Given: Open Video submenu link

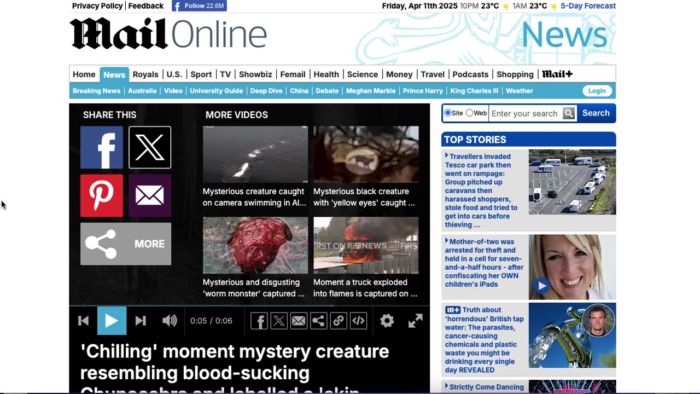Looking at the screenshot, I should 173,91.
